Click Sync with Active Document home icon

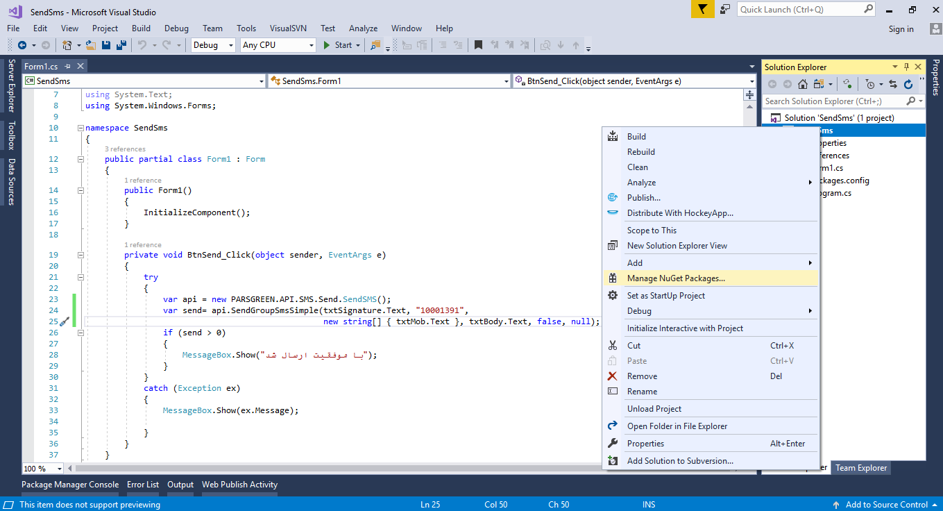803,84
